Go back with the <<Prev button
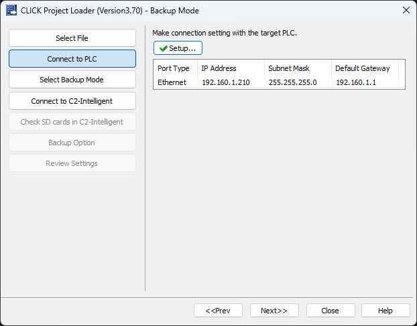The width and height of the screenshot is (417, 326). tap(218, 311)
